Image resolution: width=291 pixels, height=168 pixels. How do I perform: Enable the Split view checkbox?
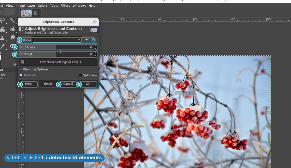tap(80, 75)
